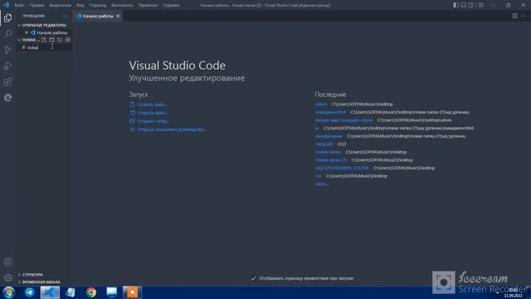
Task: Click the More... recent items link
Action: 322,184
